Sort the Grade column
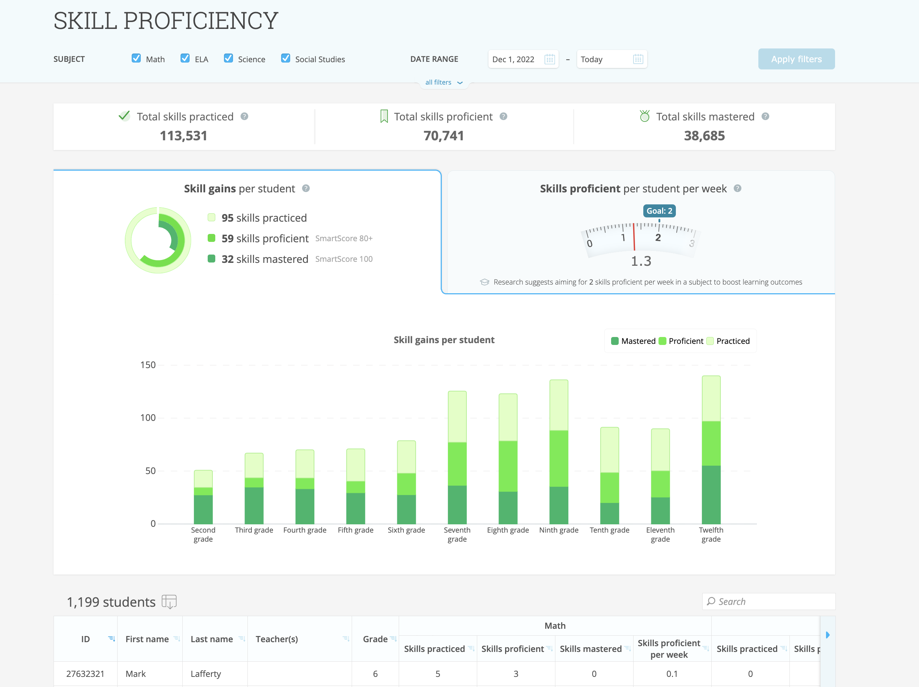Image resolution: width=919 pixels, height=687 pixels. 393,639
